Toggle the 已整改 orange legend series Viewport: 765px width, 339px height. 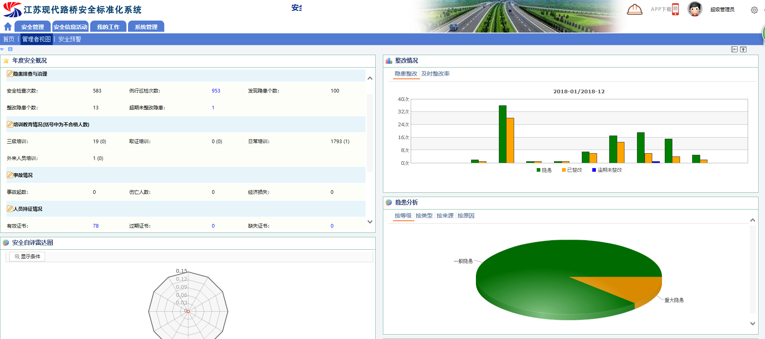coord(571,170)
